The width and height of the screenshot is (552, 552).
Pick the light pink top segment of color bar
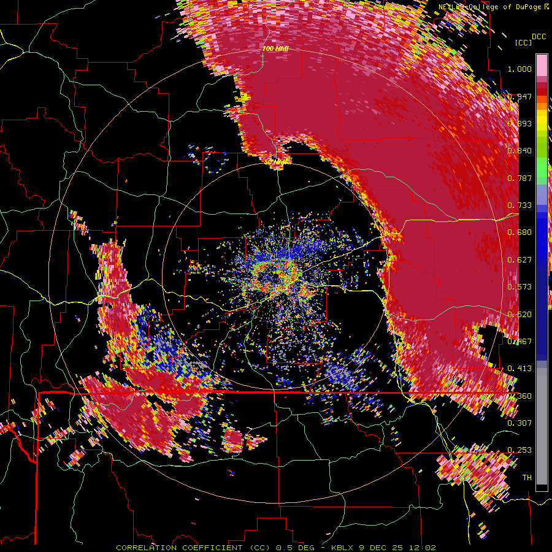point(542,66)
